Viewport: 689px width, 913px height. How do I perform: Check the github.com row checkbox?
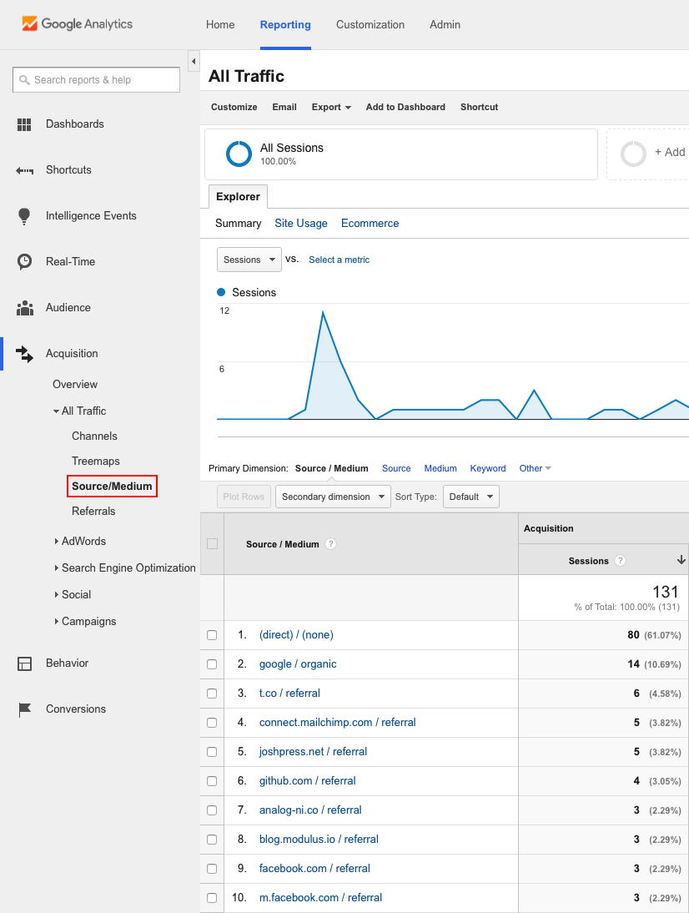pos(212,781)
